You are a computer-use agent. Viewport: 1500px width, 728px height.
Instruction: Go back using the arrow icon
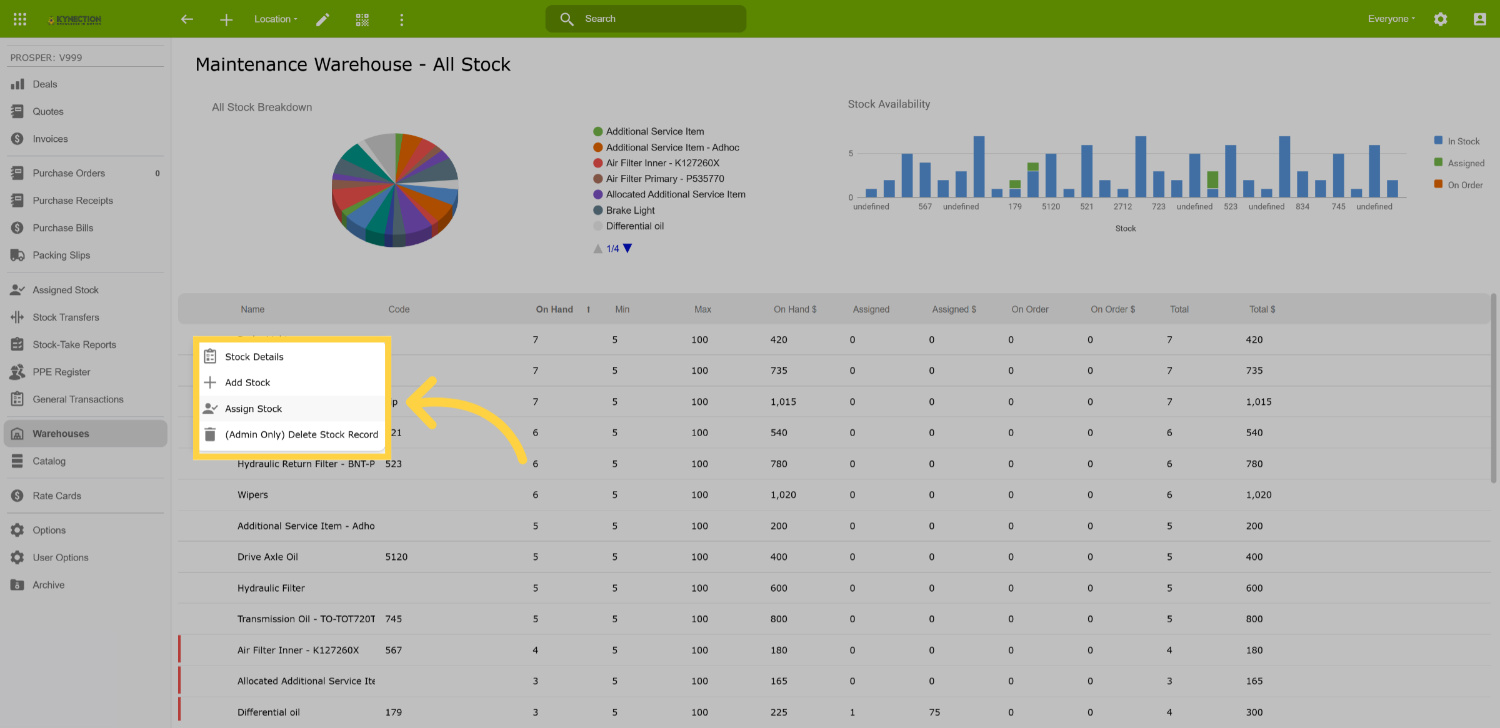tap(187, 19)
